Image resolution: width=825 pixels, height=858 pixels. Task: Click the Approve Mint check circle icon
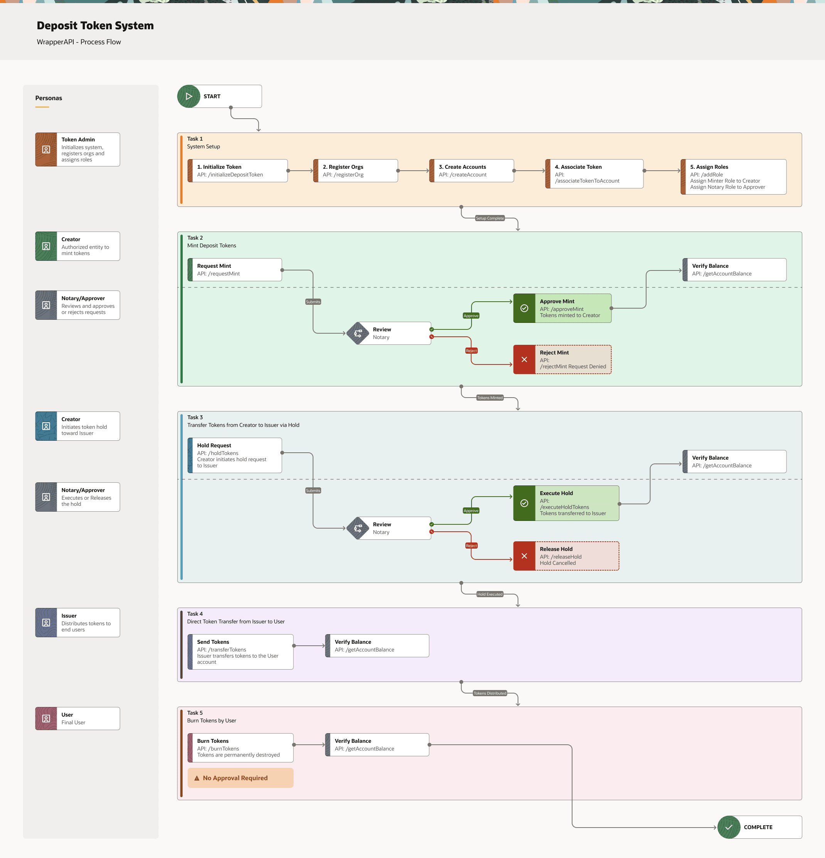(524, 308)
